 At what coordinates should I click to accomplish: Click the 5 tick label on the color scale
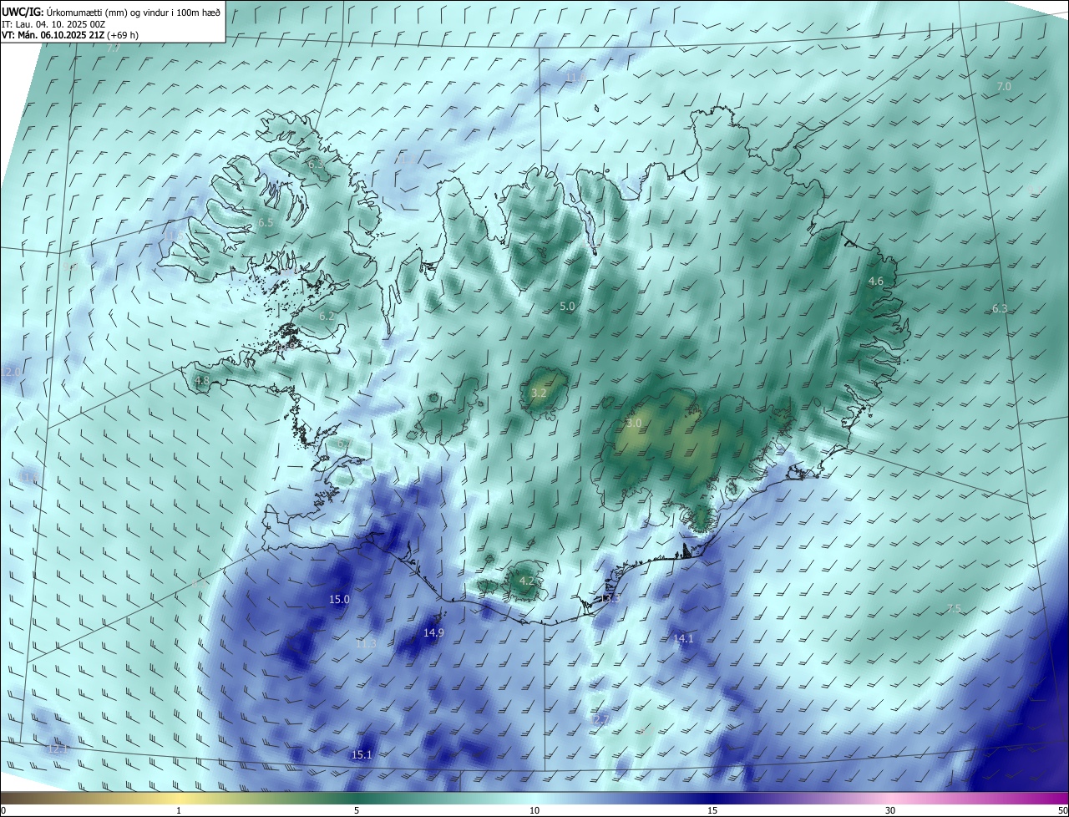(357, 810)
